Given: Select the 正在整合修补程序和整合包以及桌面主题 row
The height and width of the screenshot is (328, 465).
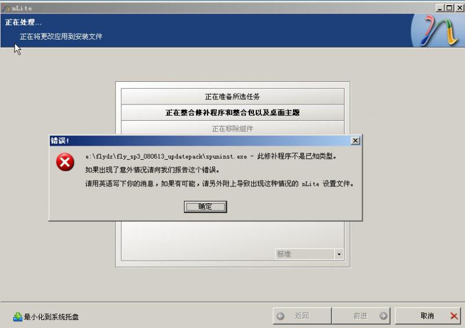Looking at the screenshot, I should coord(233,113).
